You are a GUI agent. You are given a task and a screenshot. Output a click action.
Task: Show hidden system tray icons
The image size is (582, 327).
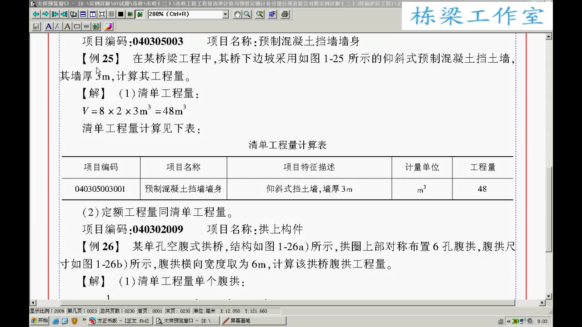[x=509, y=321]
